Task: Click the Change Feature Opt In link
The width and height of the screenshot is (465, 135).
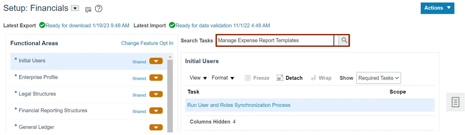Action: [x=147, y=43]
